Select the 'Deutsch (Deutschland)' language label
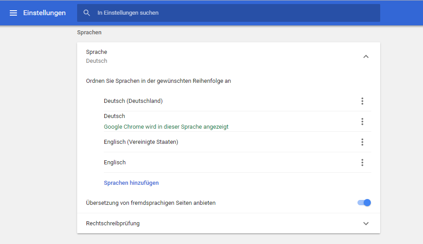Image resolution: width=423 pixels, height=244 pixels. (x=133, y=101)
